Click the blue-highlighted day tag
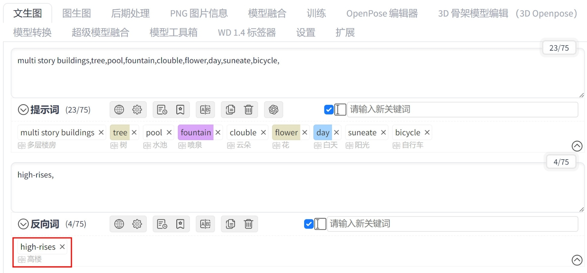Viewport: 587px width, 273px height. (323, 132)
